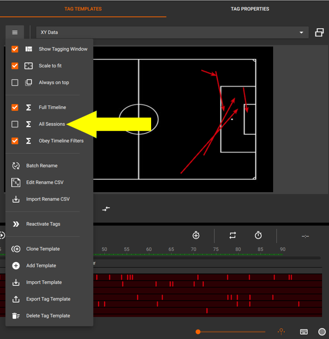
Task: Click the Add Template plus icon
Action: [16, 266]
